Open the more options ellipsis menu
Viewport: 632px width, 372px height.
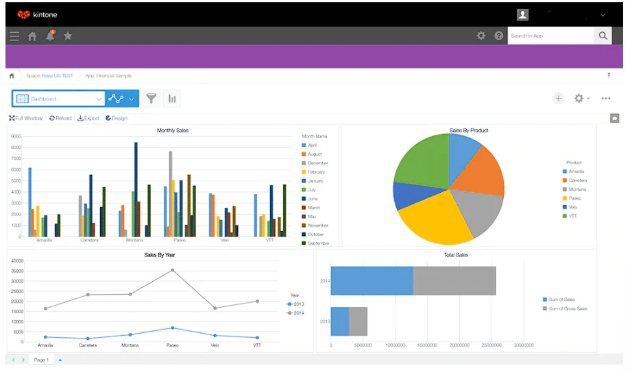click(x=606, y=98)
